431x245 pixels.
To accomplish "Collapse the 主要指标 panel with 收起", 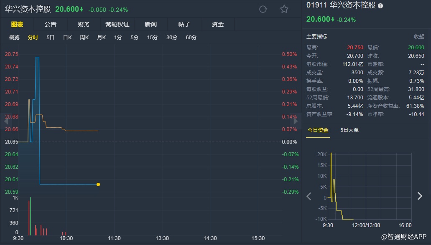I will [x=419, y=37].
